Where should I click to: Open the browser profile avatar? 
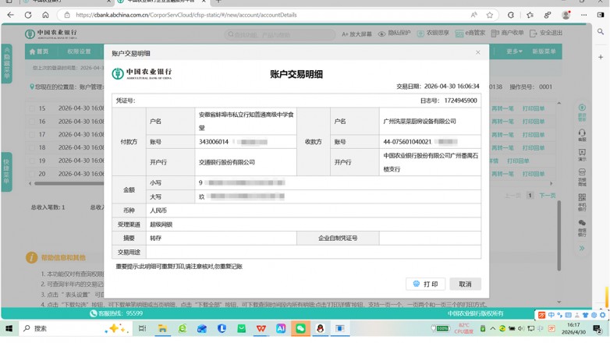[566, 15]
